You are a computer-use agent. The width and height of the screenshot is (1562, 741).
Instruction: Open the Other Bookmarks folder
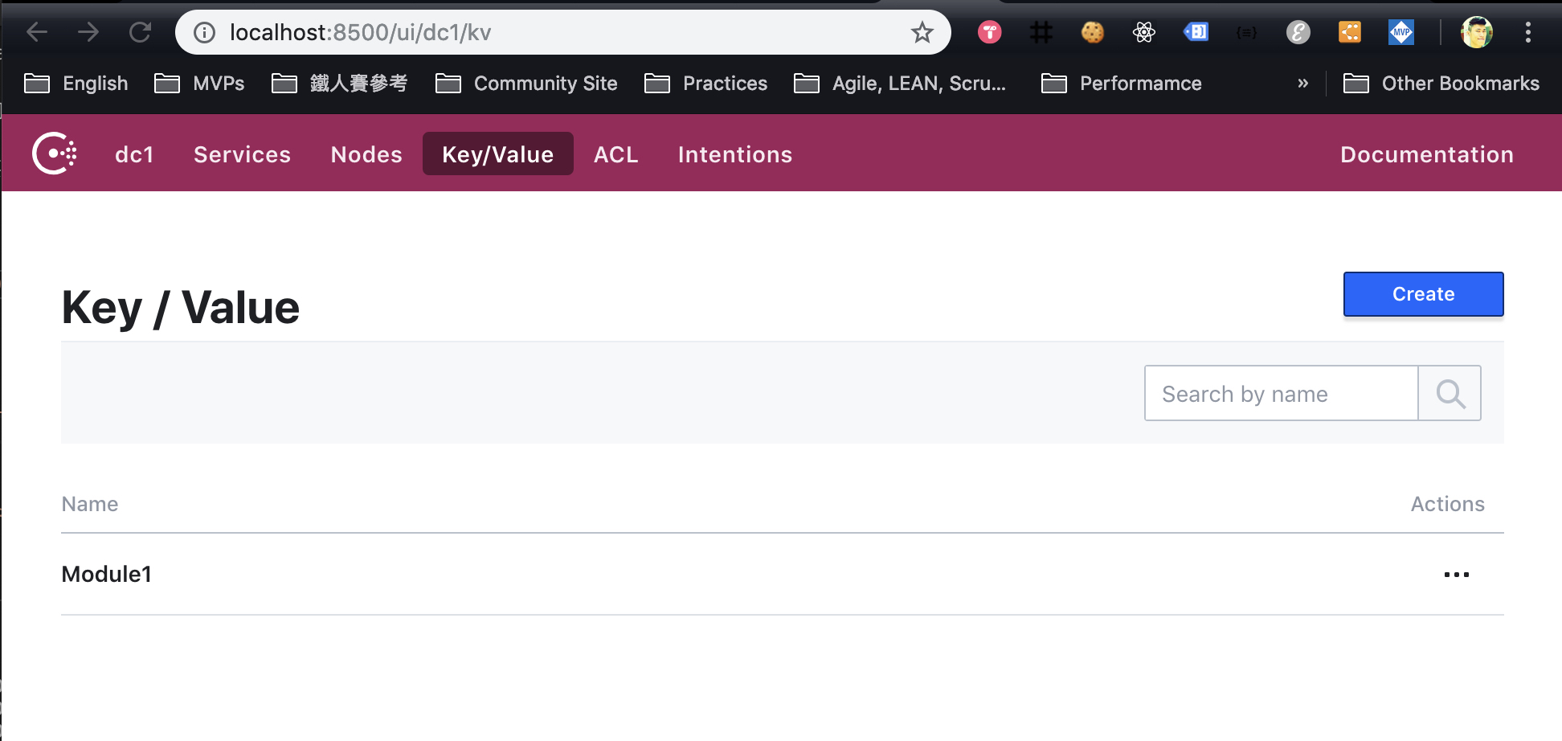1441,84
